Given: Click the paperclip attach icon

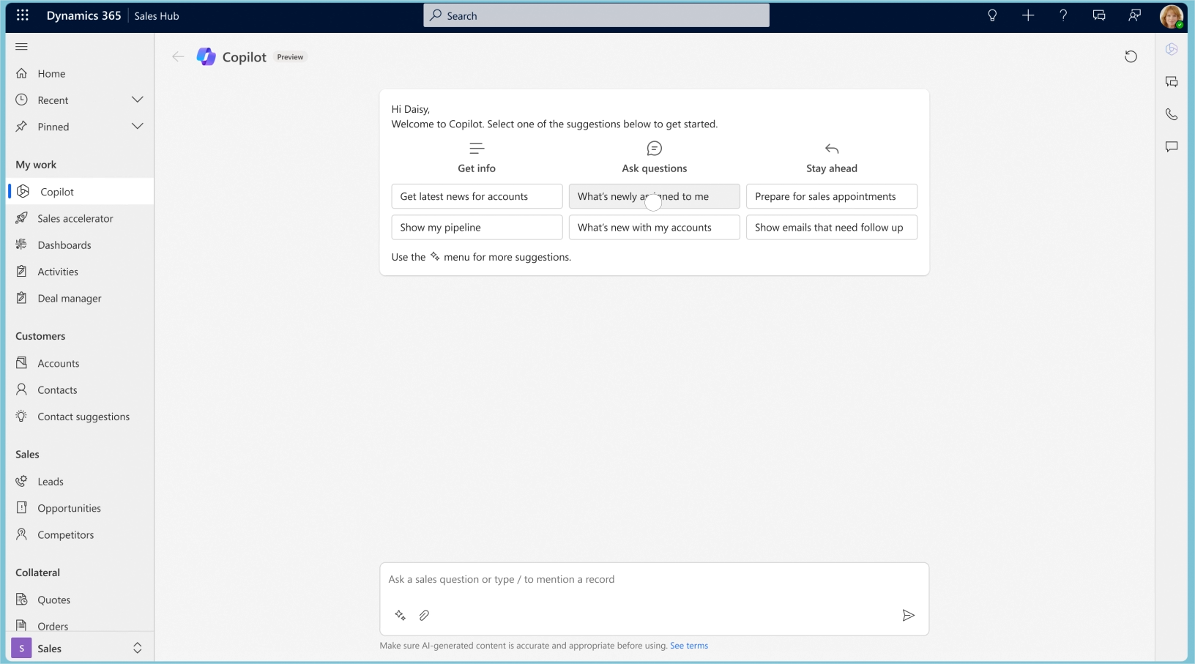Looking at the screenshot, I should click(424, 615).
